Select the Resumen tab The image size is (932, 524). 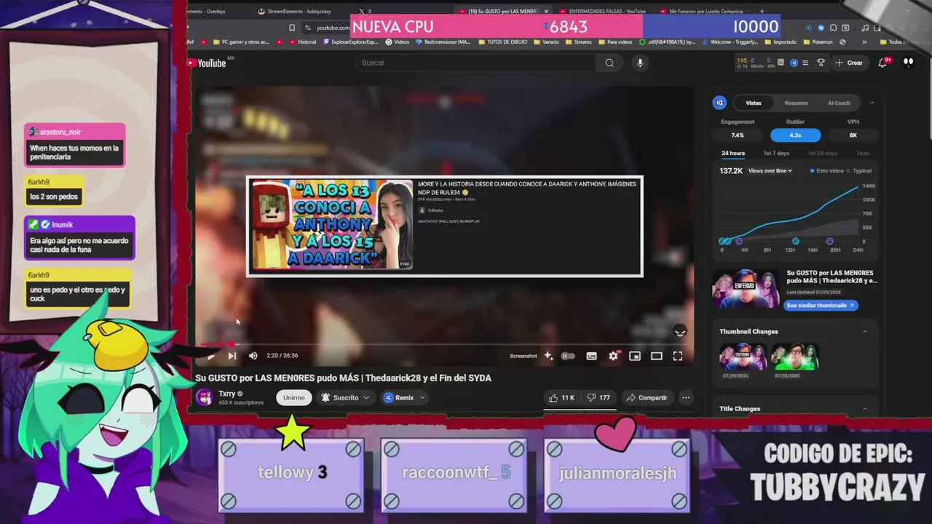[796, 103]
